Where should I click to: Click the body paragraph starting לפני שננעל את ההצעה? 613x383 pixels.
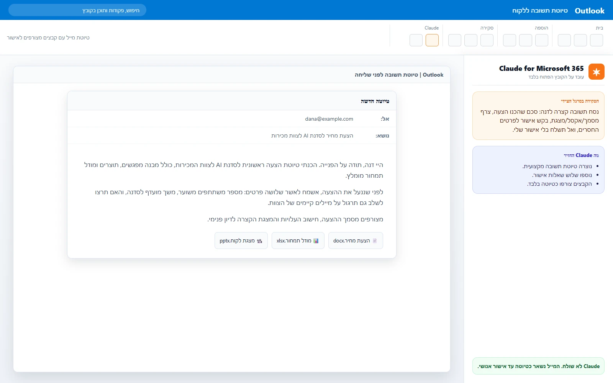tap(239, 197)
